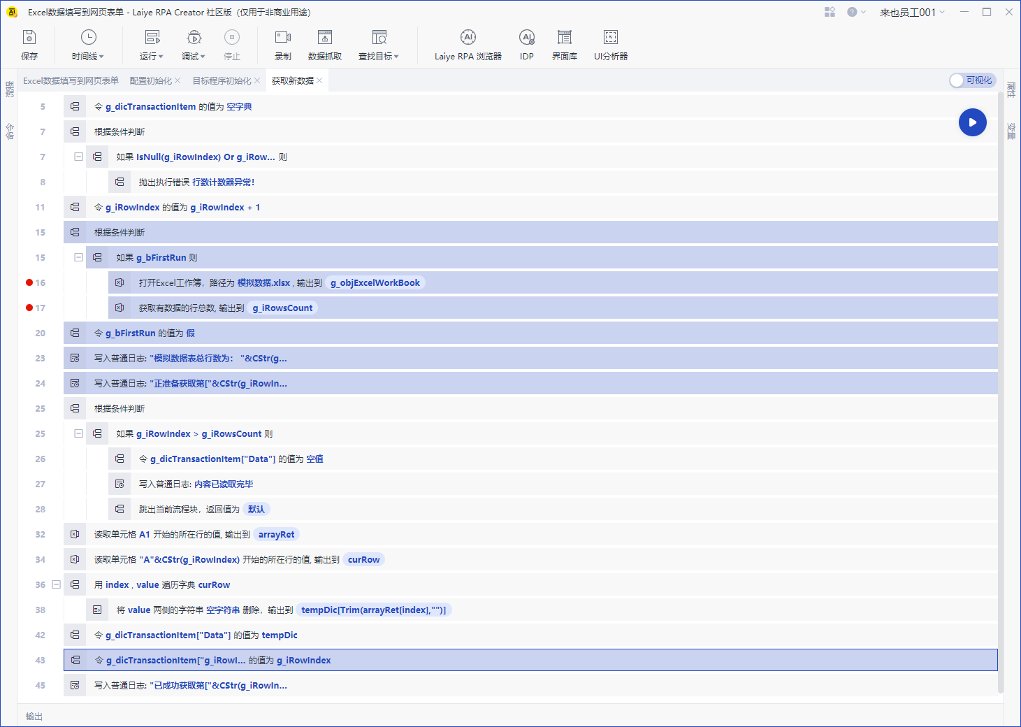The height and width of the screenshot is (727, 1021).
Task: Click icon of 抛出执行错误 row
Action: 120,182
